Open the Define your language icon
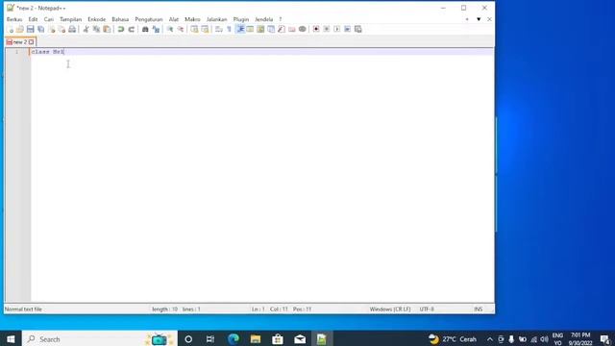 pyautogui.click(x=250, y=30)
